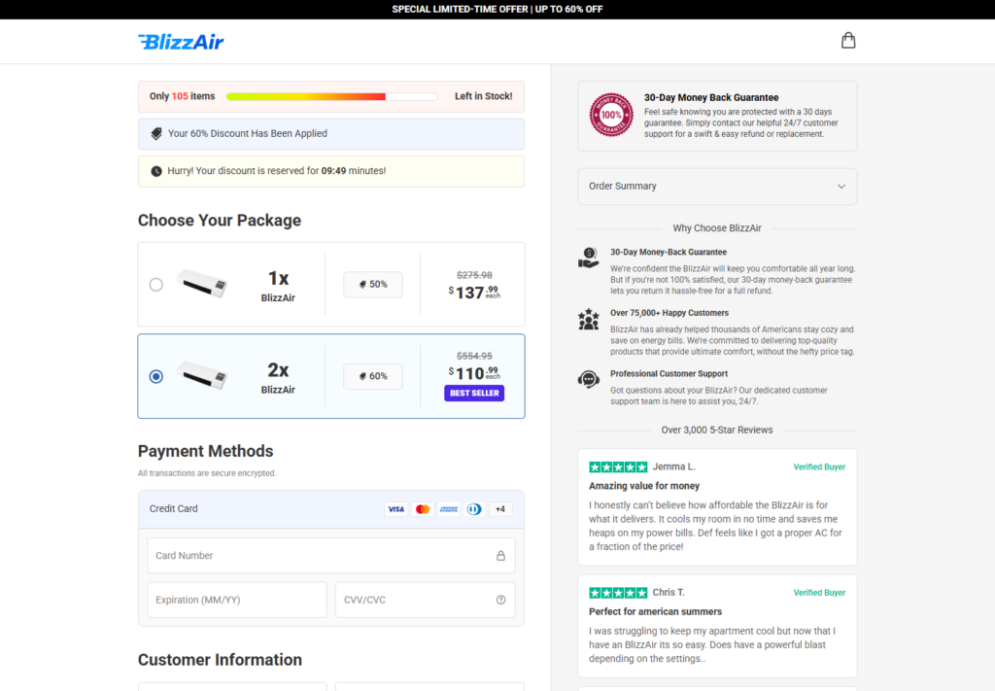Select the 1x BlizzAir package radio button

pyautogui.click(x=156, y=284)
